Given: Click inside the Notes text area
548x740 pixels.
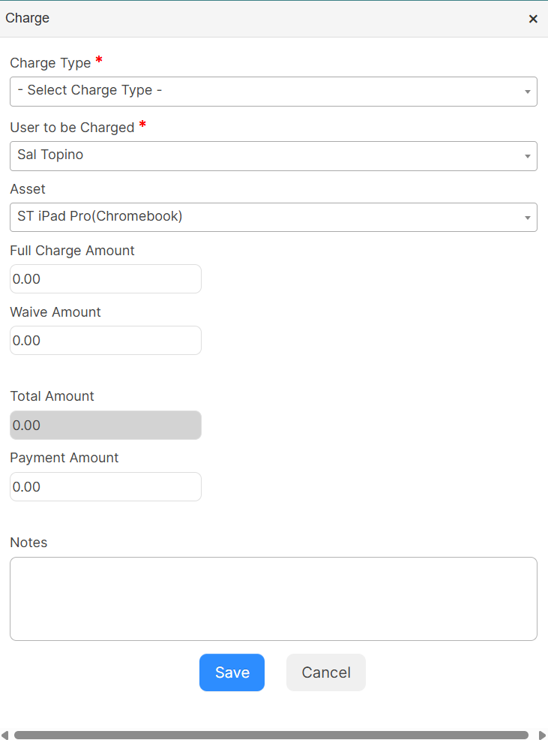Looking at the screenshot, I should [273, 599].
